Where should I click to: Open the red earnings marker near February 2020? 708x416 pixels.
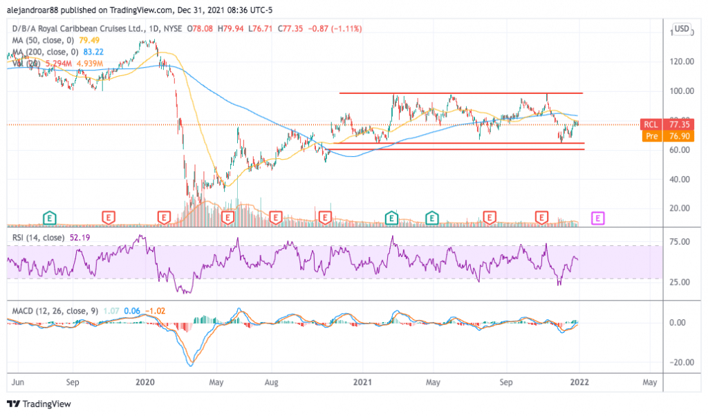(x=164, y=218)
